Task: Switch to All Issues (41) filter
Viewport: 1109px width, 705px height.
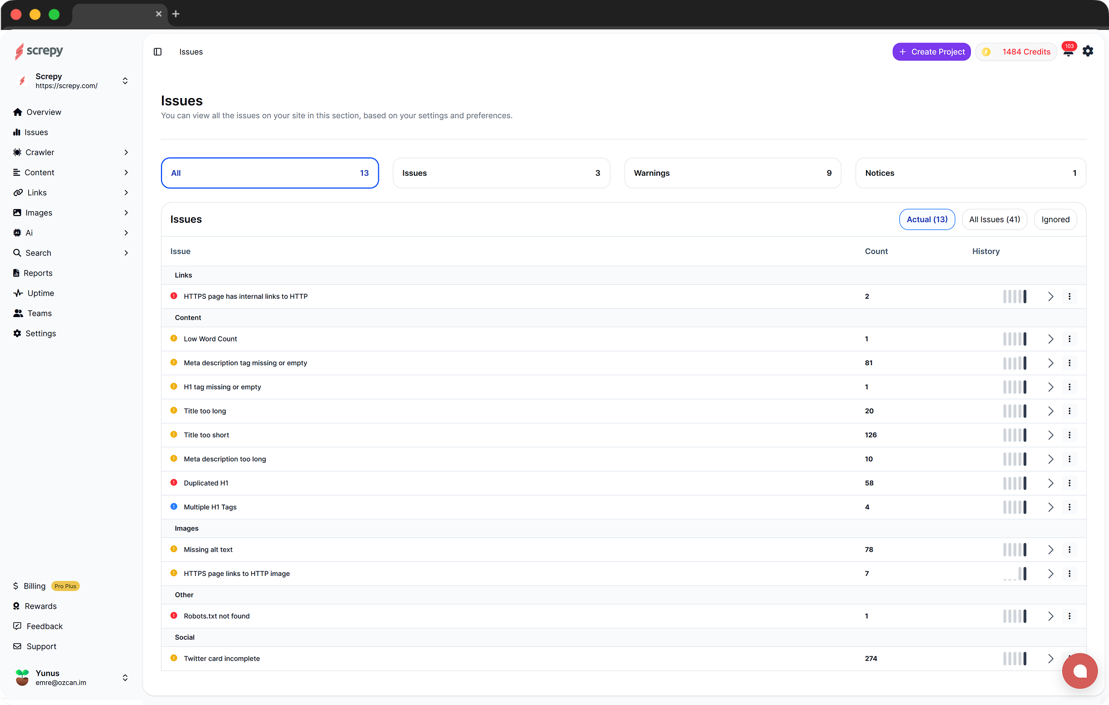Action: click(x=994, y=219)
